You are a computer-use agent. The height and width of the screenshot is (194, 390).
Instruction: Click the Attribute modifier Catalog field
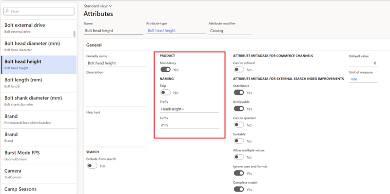[x=231, y=31]
